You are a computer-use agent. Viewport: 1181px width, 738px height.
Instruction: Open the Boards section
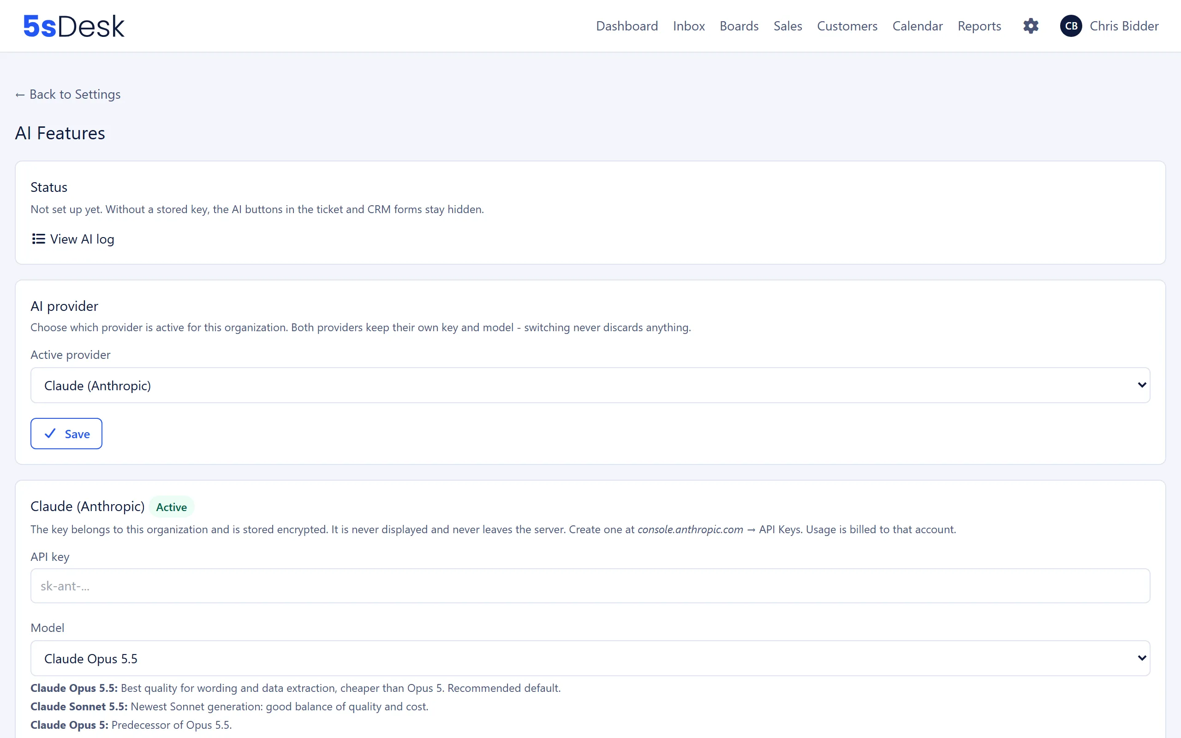tap(739, 26)
